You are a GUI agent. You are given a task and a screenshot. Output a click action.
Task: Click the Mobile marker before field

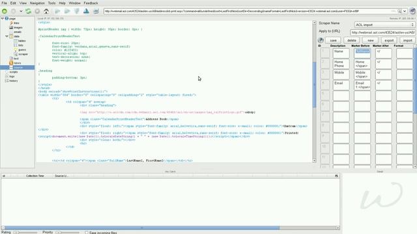click(x=362, y=74)
